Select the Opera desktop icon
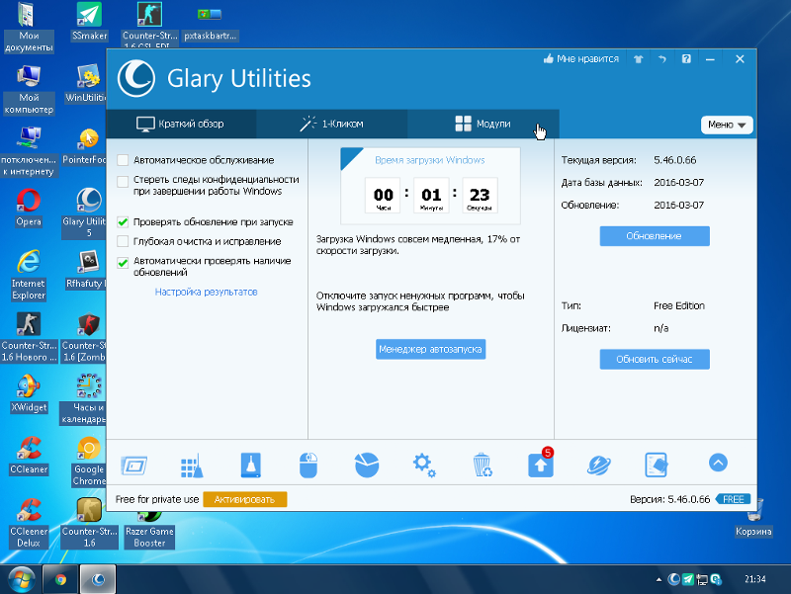 click(29, 208)
